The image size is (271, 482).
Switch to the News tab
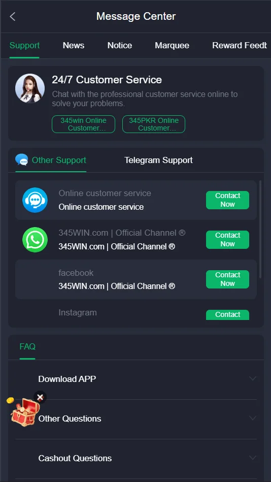(74, 46)
